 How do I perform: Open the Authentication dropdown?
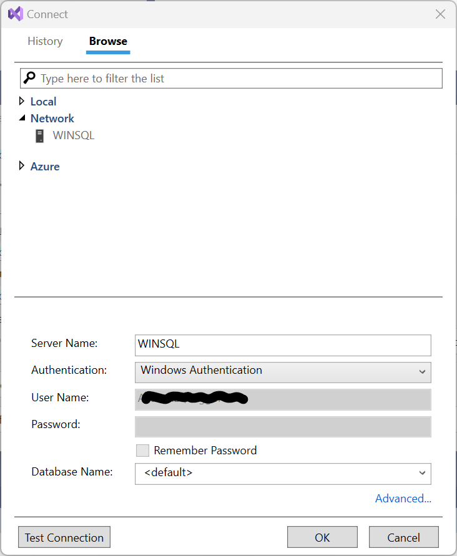click(282, 372)
